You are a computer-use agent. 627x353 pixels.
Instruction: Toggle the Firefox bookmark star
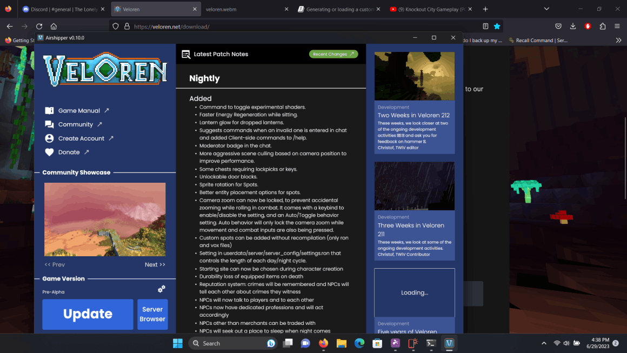[497, 26]
